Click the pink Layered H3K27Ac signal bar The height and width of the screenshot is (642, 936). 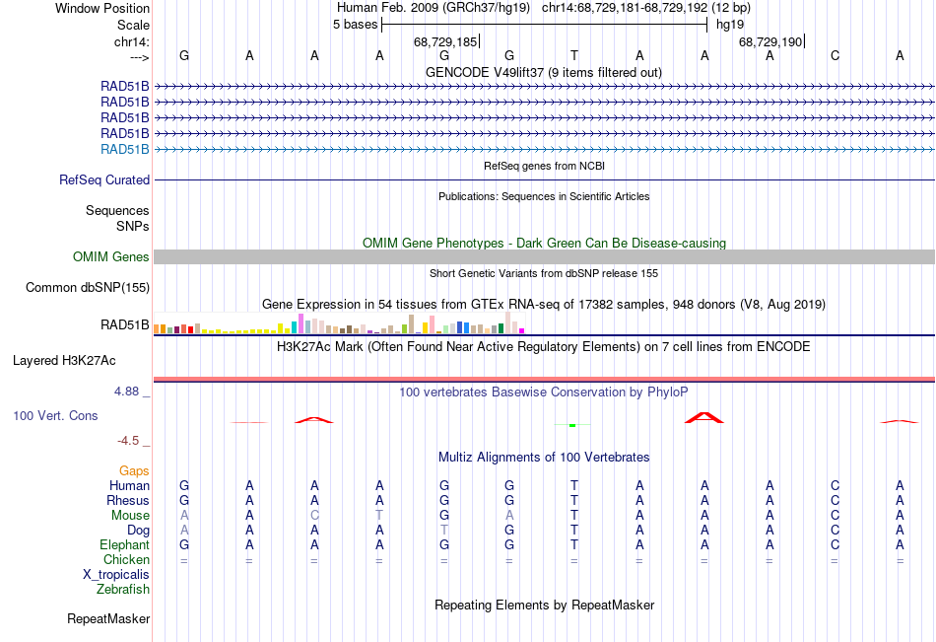point(544,379)
